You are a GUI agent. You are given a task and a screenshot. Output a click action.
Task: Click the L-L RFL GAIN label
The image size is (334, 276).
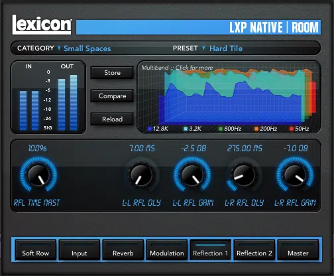coord(193,202)
